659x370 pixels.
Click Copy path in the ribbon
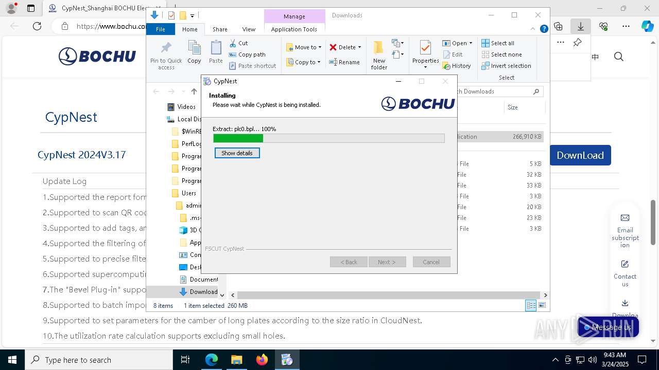tap(247, 54)
